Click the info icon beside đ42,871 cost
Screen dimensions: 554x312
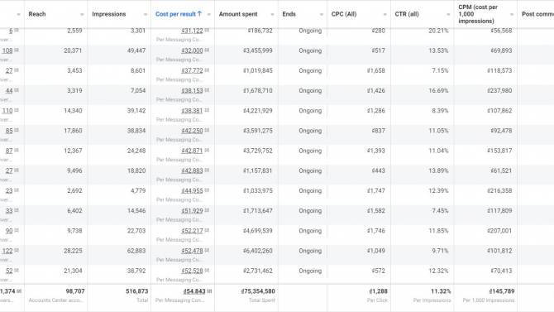click(x=207, y=151)
